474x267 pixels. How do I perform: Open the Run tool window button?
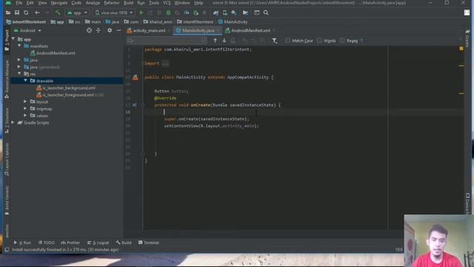click(22, 243)
